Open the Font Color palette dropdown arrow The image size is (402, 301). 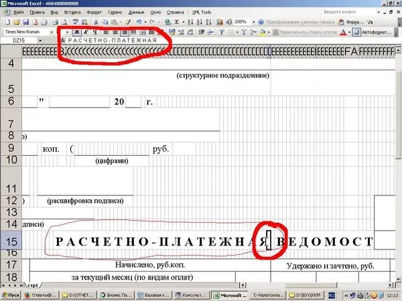coord(349,32)
